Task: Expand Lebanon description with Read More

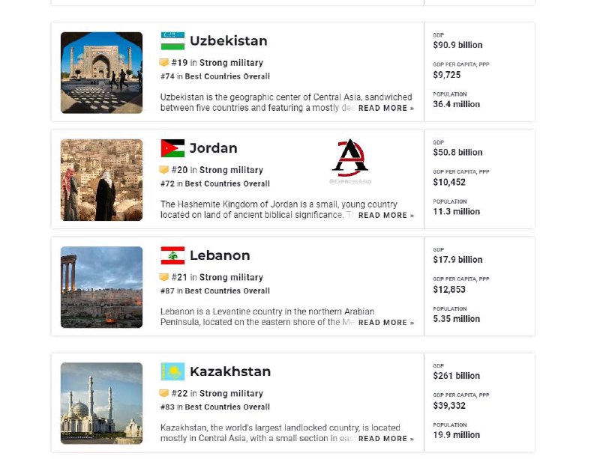Action: pyautogui.click(x=386, y=323)
